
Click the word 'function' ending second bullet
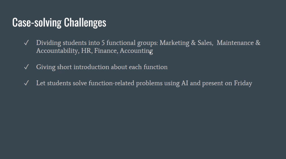coord(155,67)
